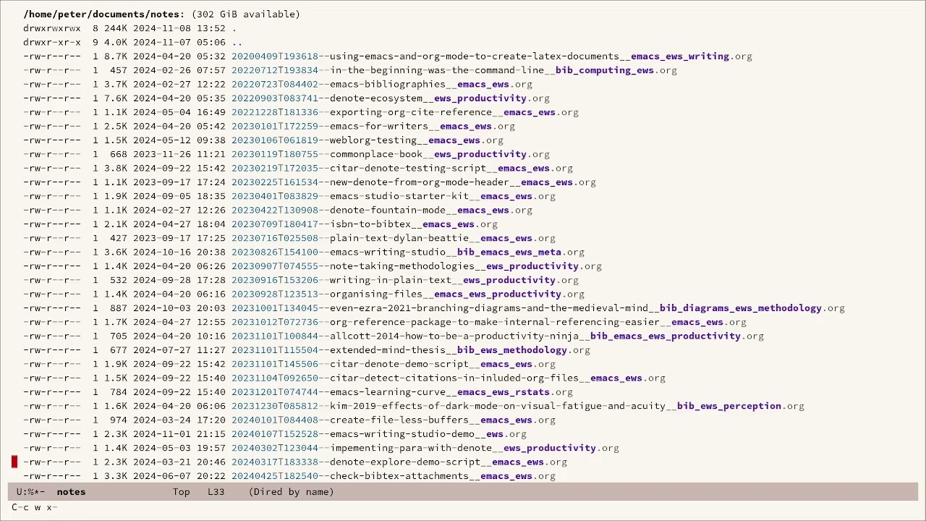Screen dimensions: 926x521
Task: Open using-emacs-and-org-mode-to-create-latex-documents file
Action: click(x=492, y=56)
